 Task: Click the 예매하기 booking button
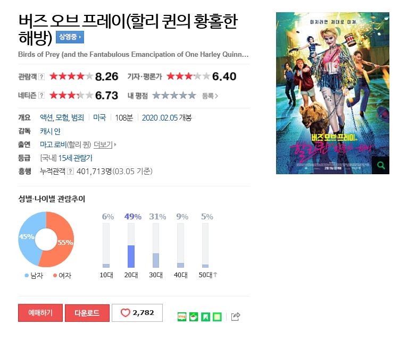(40, 313)
